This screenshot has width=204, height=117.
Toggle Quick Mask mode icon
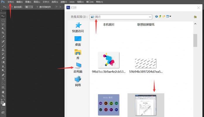tap(3, 108)
